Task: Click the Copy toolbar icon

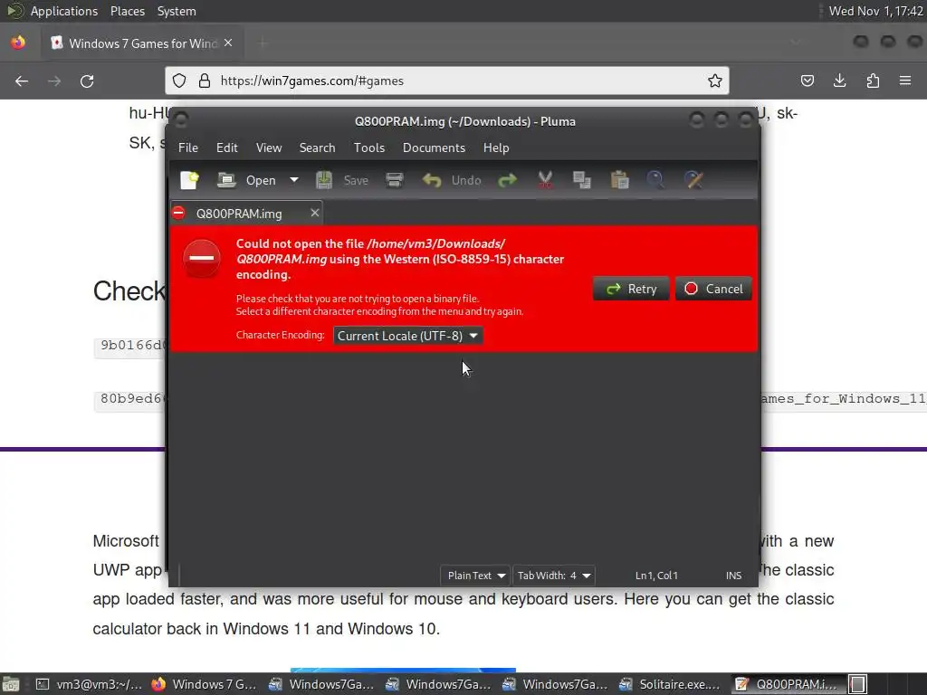Action: tap(582, 180)
